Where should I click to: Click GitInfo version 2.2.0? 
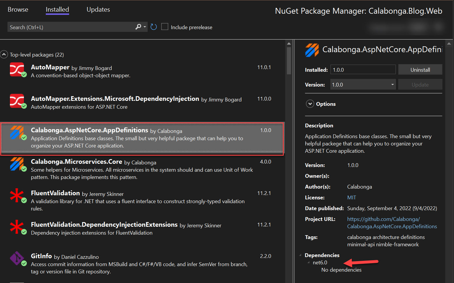(x=266, y=256)
